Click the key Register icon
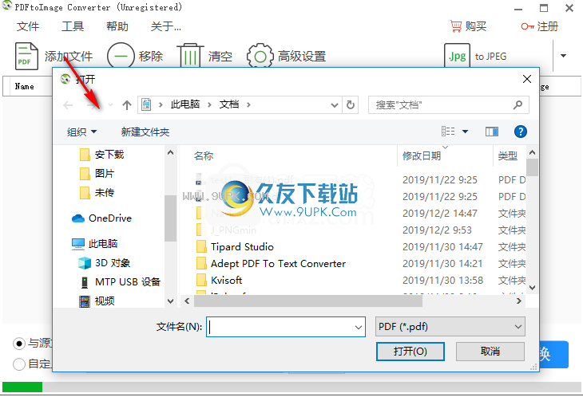The width and height of the screenshot is (583, 397). [527, 26]
